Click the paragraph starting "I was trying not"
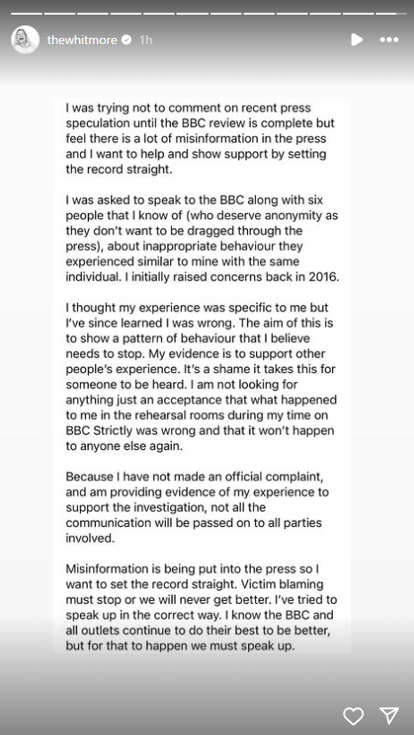414x735 pixels. click(200, 139)
